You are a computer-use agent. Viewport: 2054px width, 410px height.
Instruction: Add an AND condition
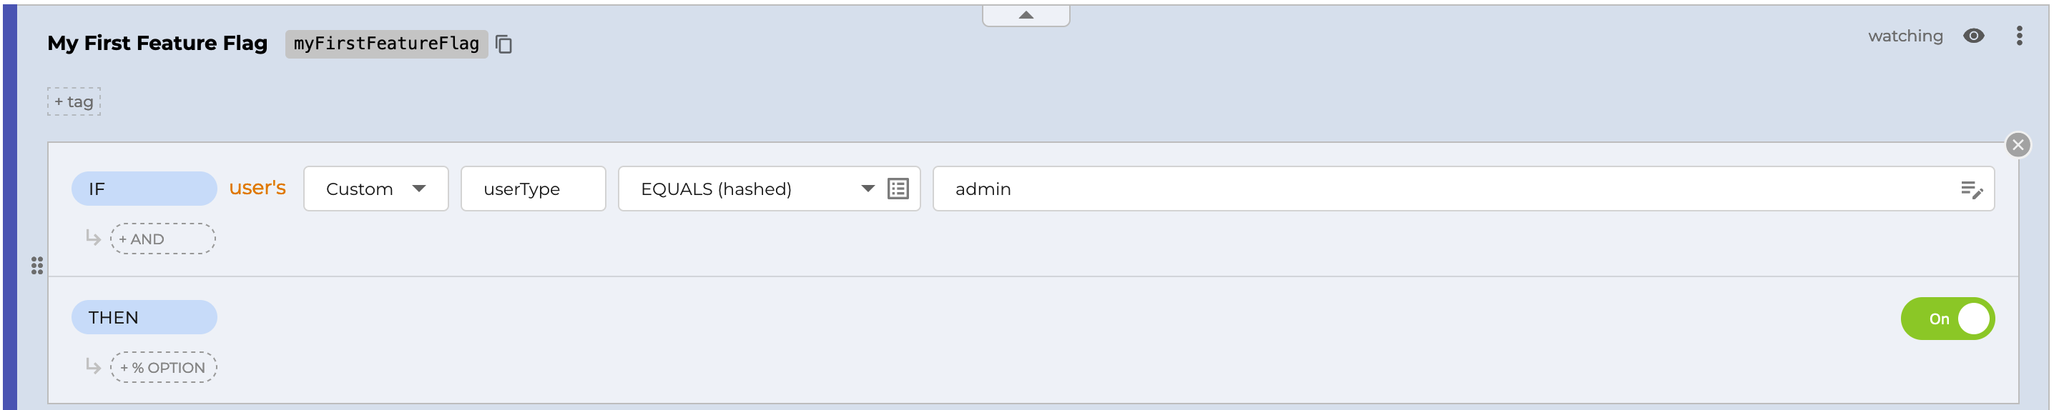pyautogui.click(x=162, y=239)
